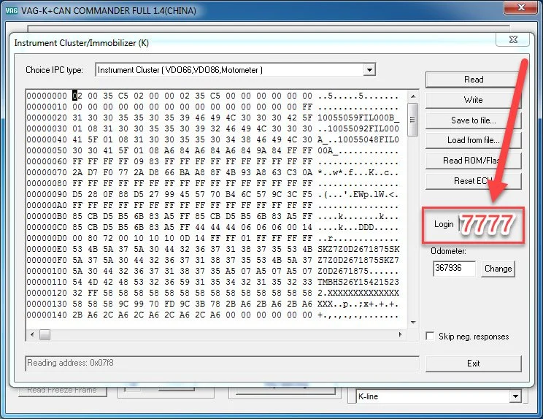The width and height of the screenshot is (543, 419).
Task: Click Read ROM/Flash button
Action: point(473,161)
